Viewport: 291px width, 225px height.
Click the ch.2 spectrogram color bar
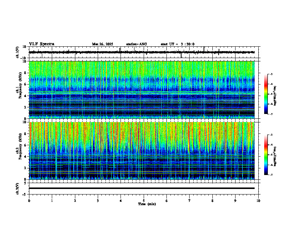click(266, 155)
